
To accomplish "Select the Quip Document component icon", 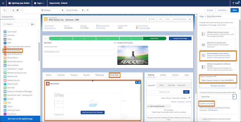I will pos(5,50).
